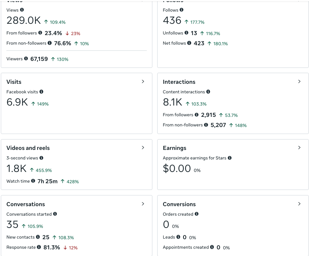Show info for 3-second views
This screenshot has width=309, height=256.
[41, 158]
